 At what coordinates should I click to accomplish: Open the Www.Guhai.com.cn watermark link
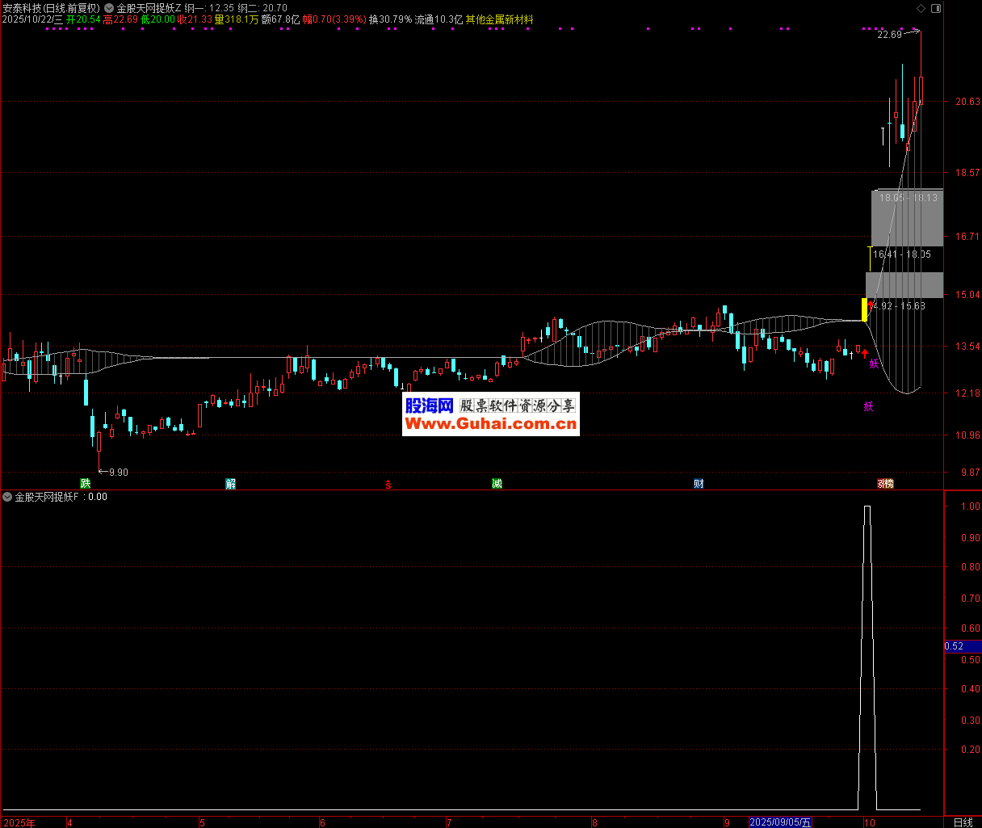(x=490, y=424)
